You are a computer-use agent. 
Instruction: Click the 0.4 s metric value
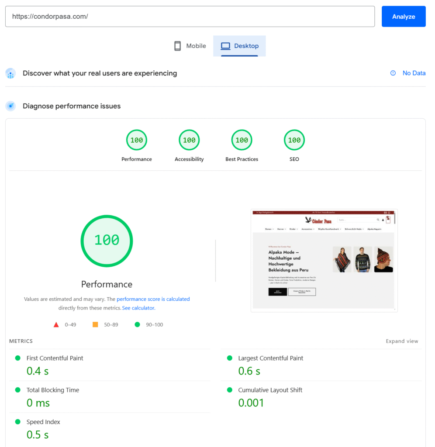[x=38, y=371]
